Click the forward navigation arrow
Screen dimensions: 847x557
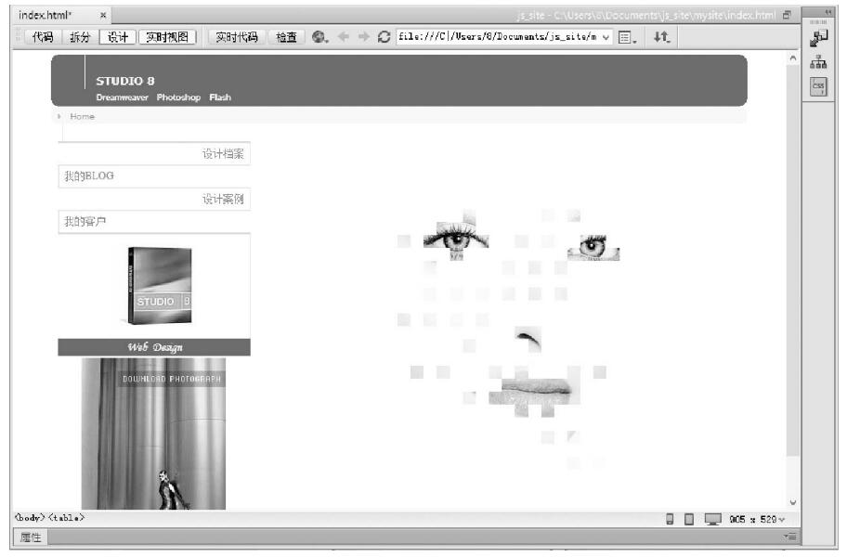click(x=362, y=37)
